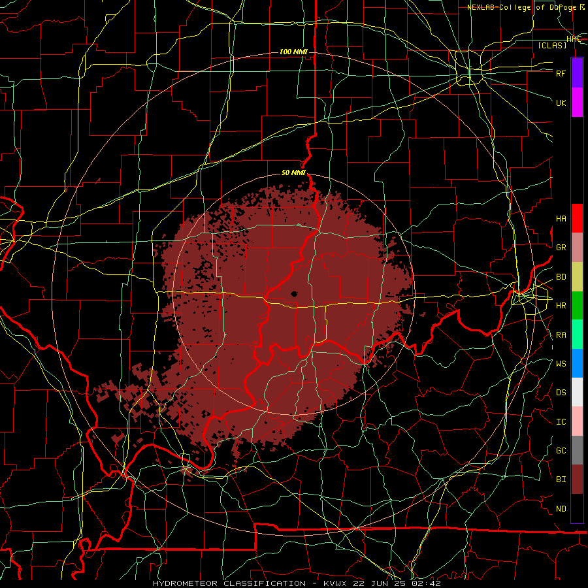Click the ND black legend swatch
Screen dimensions: 588x588
577,508
